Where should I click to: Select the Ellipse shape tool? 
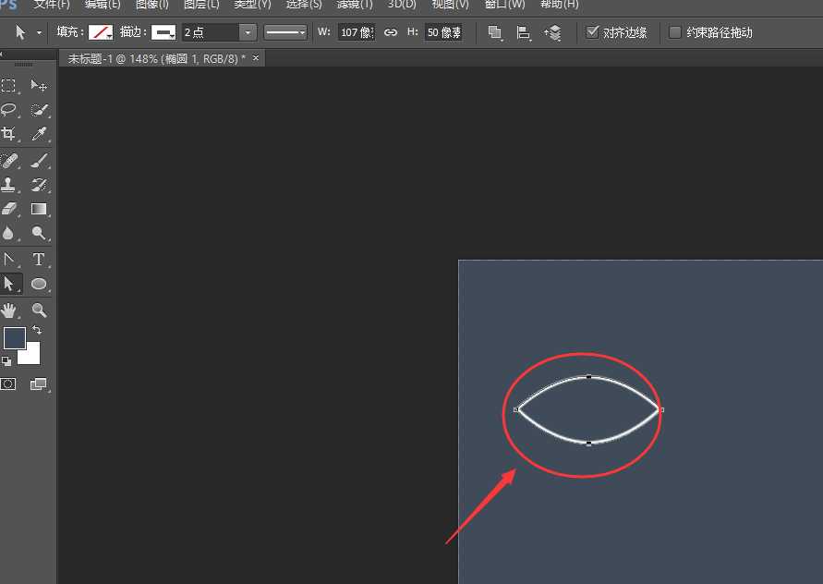(39, 285)
